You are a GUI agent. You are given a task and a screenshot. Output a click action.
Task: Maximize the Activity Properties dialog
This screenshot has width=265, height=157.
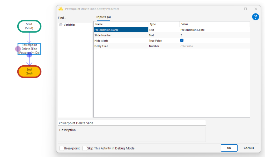[x=245, y=9]
